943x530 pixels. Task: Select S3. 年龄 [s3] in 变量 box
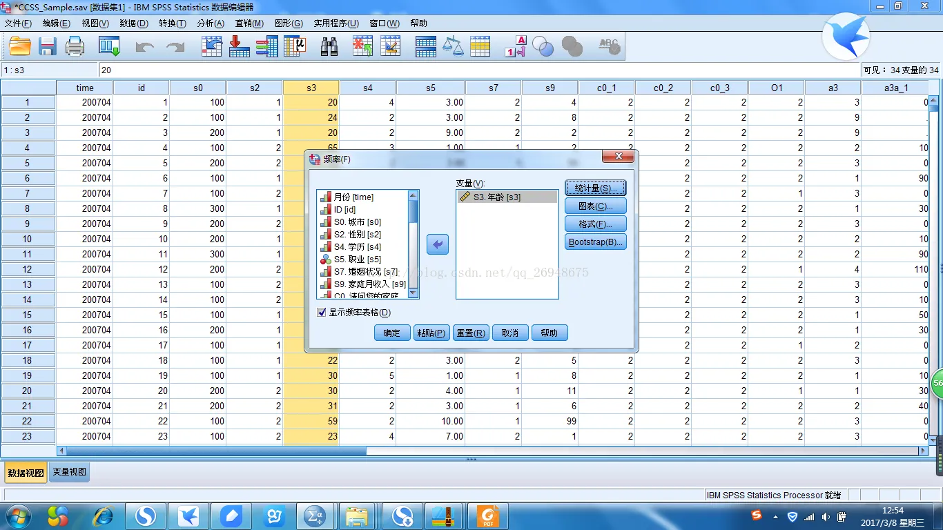(507, 197)
